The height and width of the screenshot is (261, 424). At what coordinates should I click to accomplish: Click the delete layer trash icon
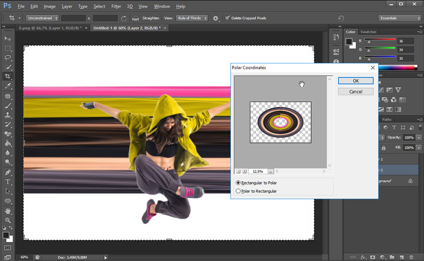[411, 257]
